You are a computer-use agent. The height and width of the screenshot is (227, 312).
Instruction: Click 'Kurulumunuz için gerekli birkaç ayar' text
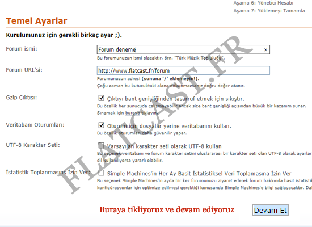pyautogui.click(x=60, y=35)
